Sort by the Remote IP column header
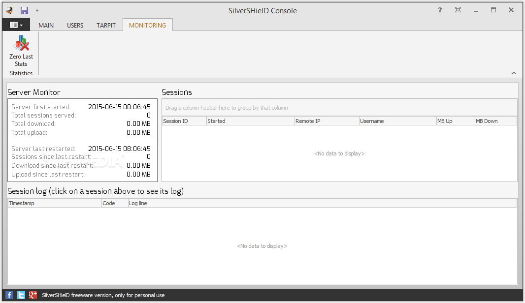This screenshot has height=303, width=525. click(327, 121)
